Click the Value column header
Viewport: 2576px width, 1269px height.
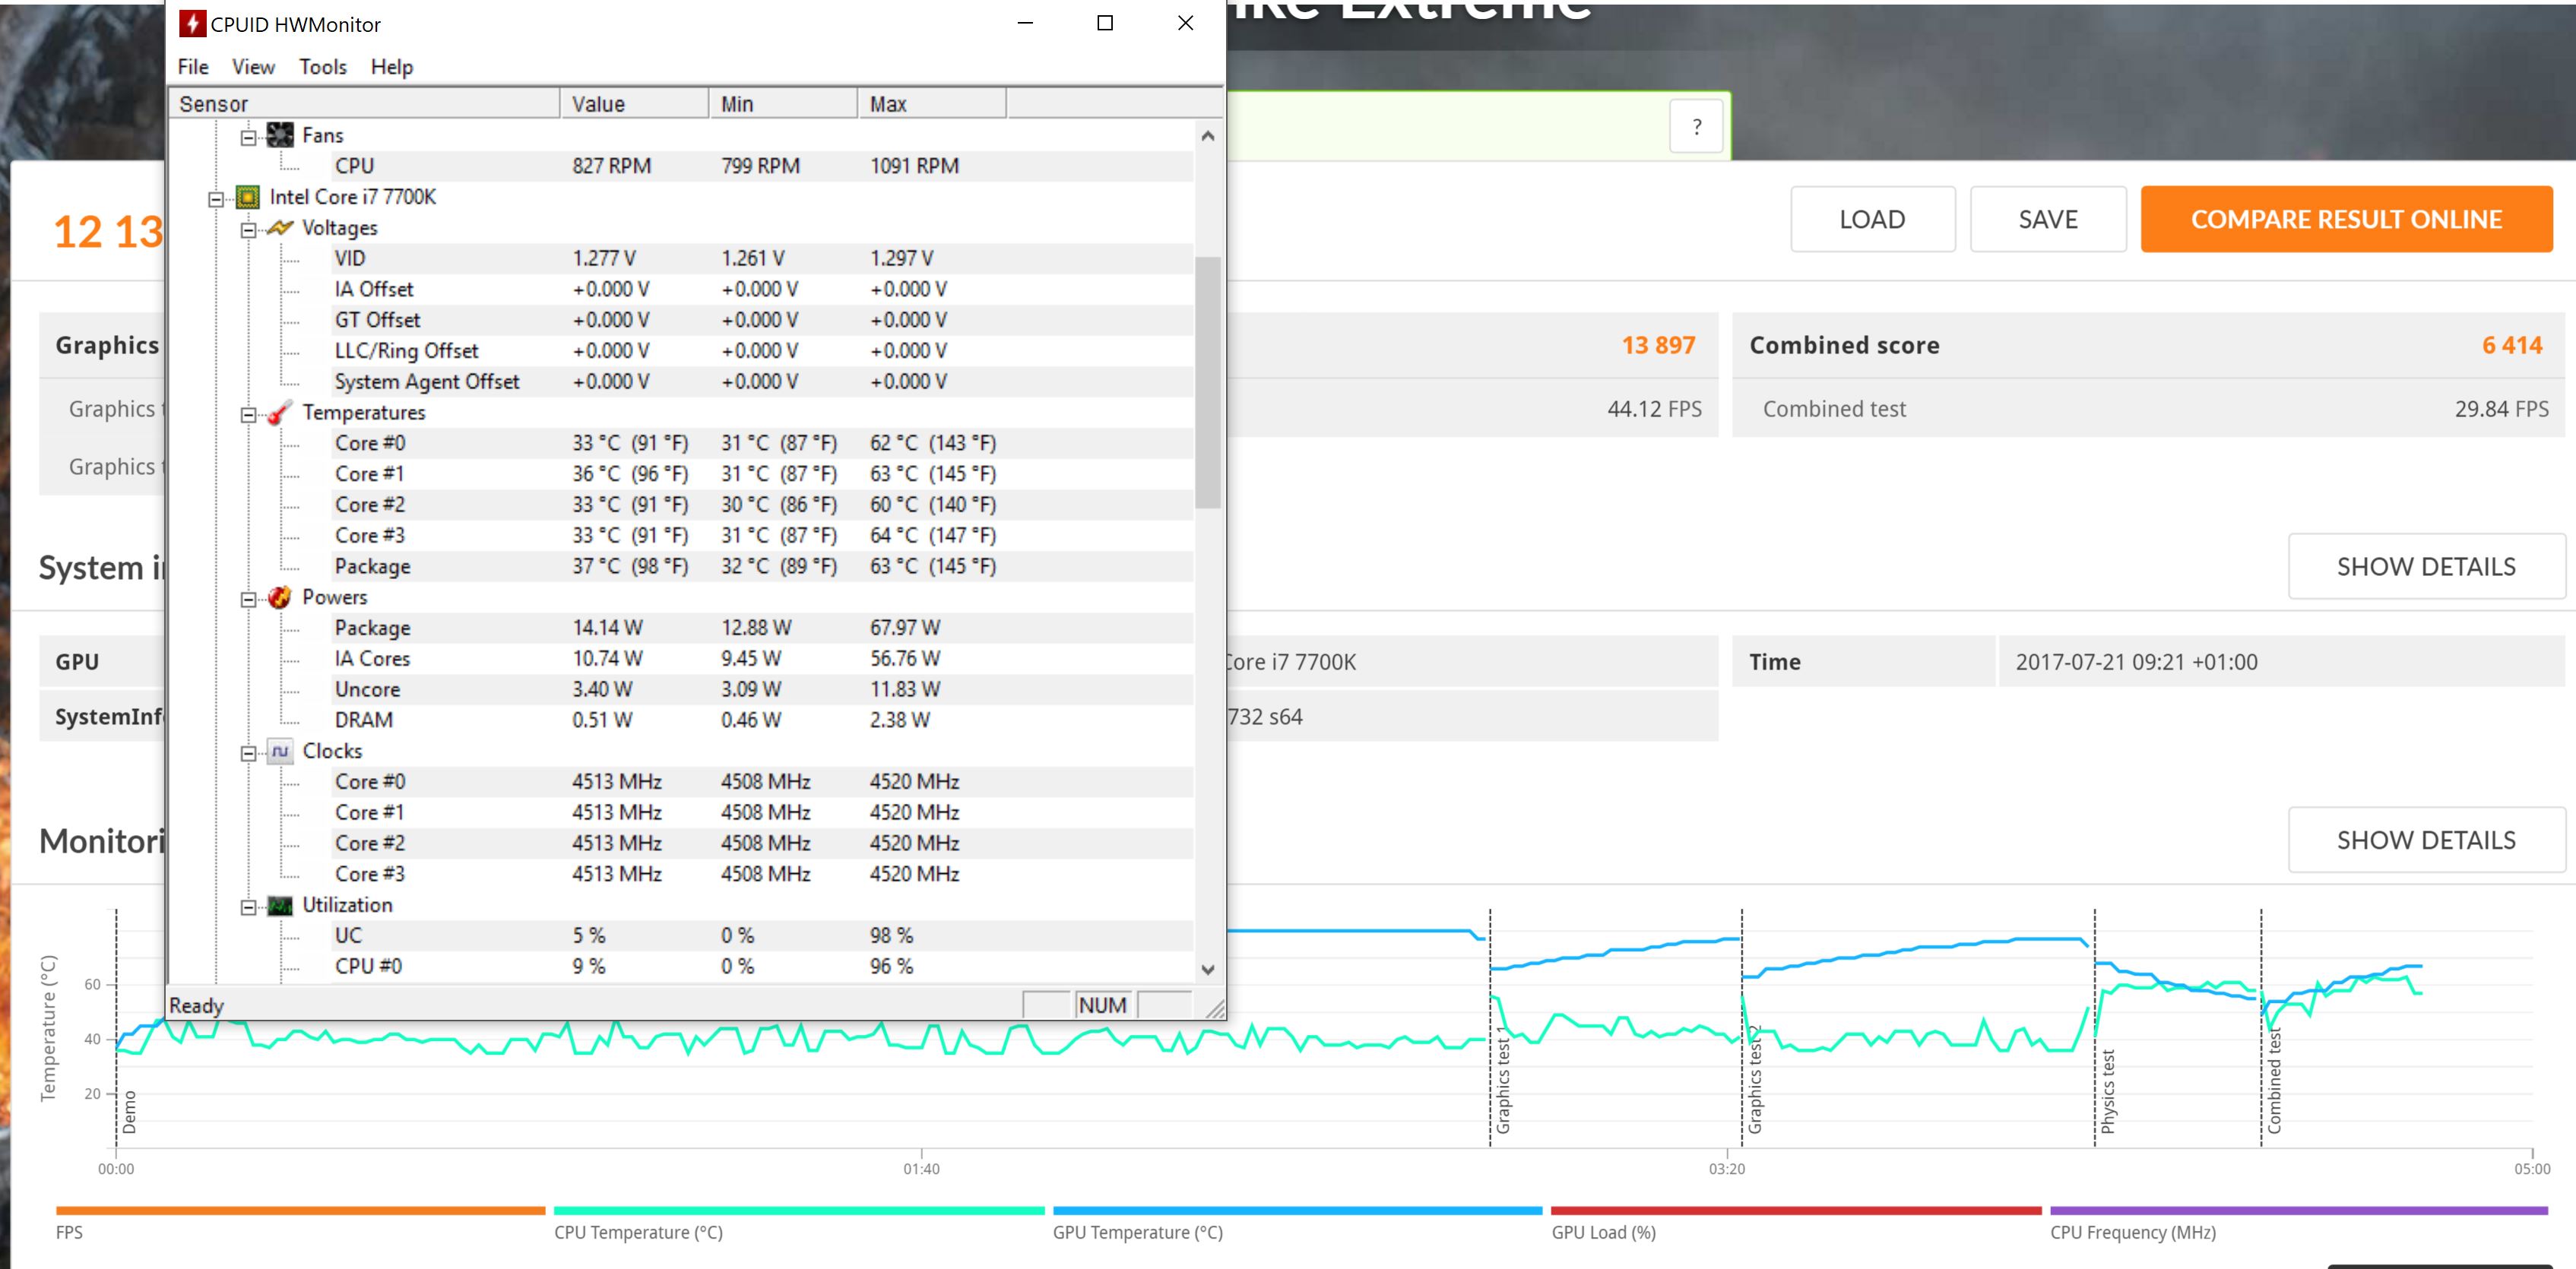point(634,104)
